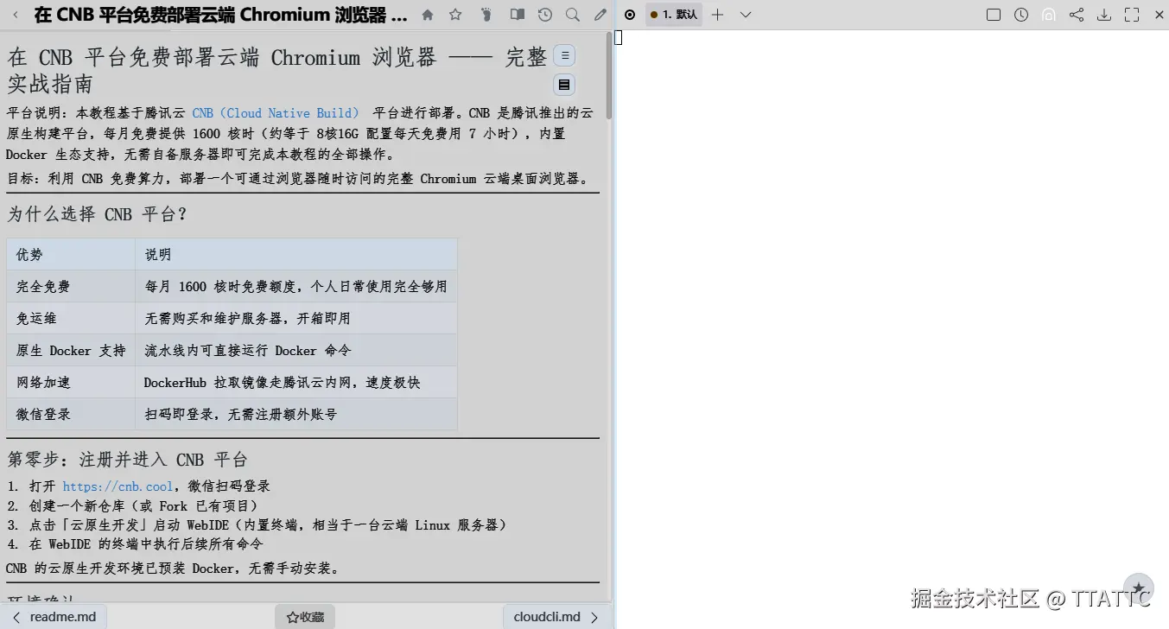Viewport: 1169px width, 629px height.
Task: Click the '无需购买和维护服务器，开箱即用' cell
Action: click(295, 319)
